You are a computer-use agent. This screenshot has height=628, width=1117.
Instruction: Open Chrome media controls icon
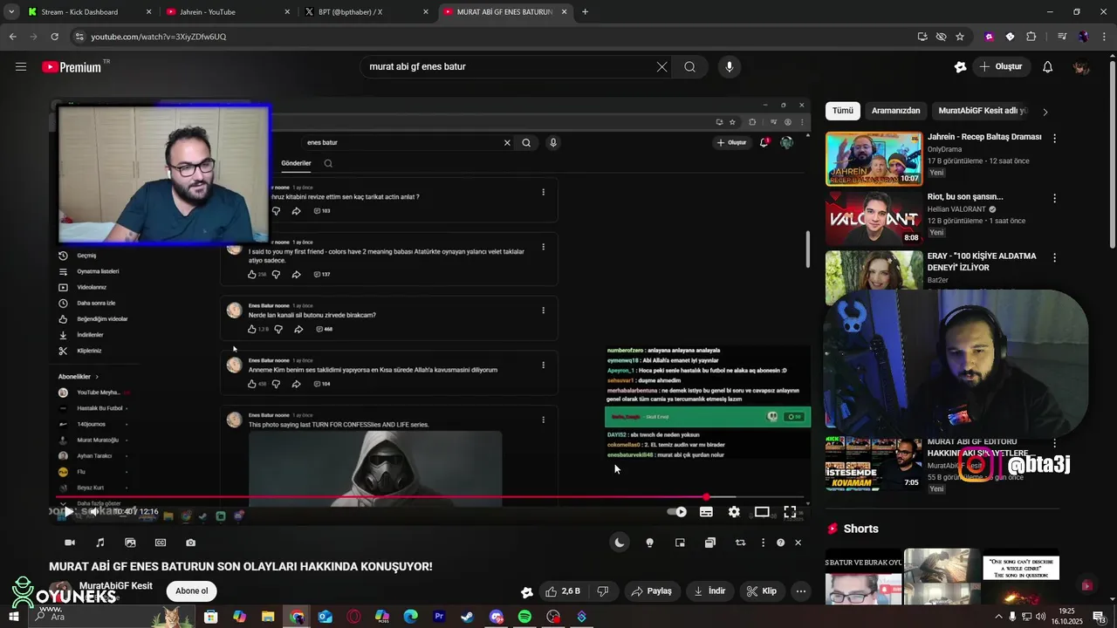click(x=1062, y=37)
